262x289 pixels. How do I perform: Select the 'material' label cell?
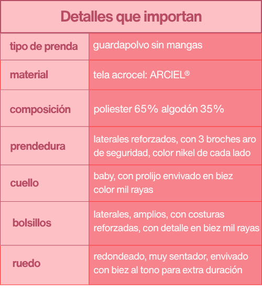click(45, 75)
